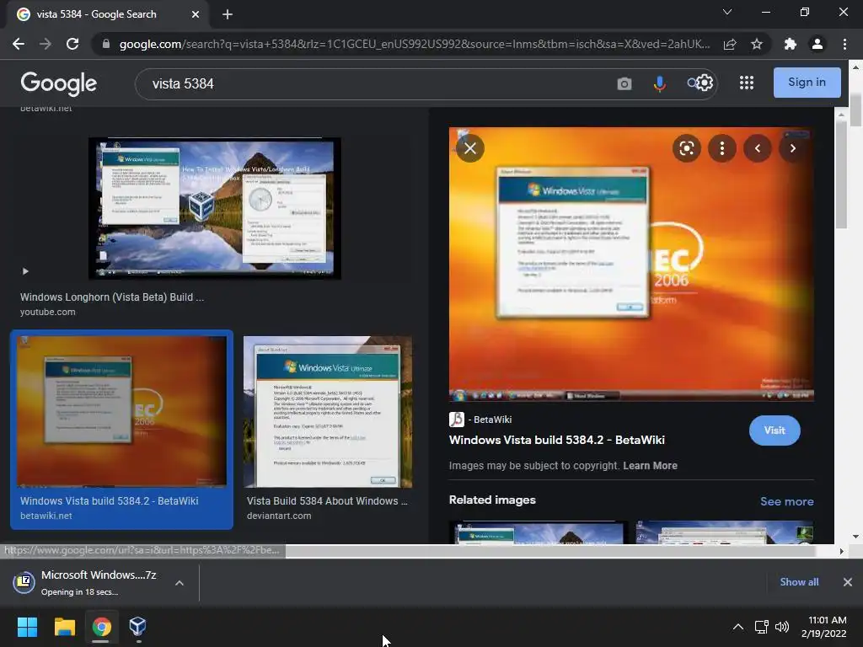This screenshot has width=863, height=647.
Task: Open a new browser tab
Action: tap(228, 14)
